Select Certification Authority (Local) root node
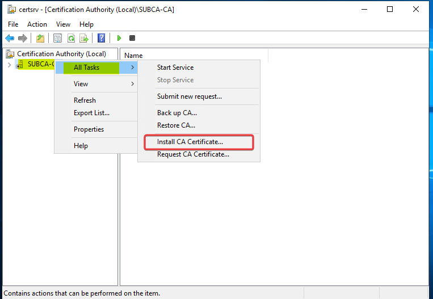Viewport: 433px width, 299px height. click(61, 54)
